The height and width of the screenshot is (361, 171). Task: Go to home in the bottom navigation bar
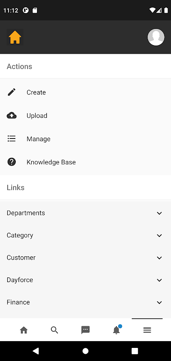pyautogui.click(x=24, y=330)
